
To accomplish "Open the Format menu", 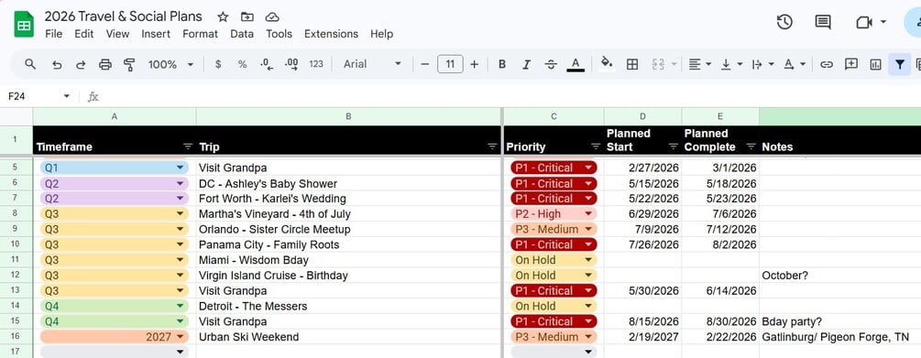I will [201, 34].
